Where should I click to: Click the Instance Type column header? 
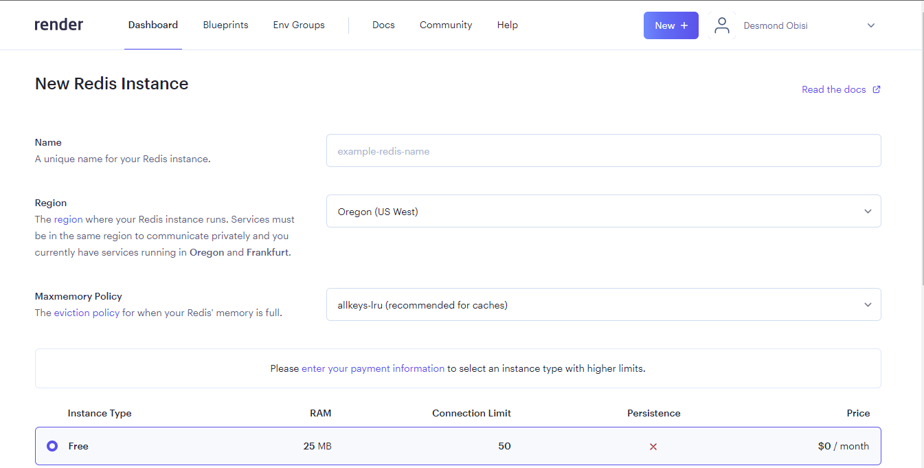[x=100, y=413]
